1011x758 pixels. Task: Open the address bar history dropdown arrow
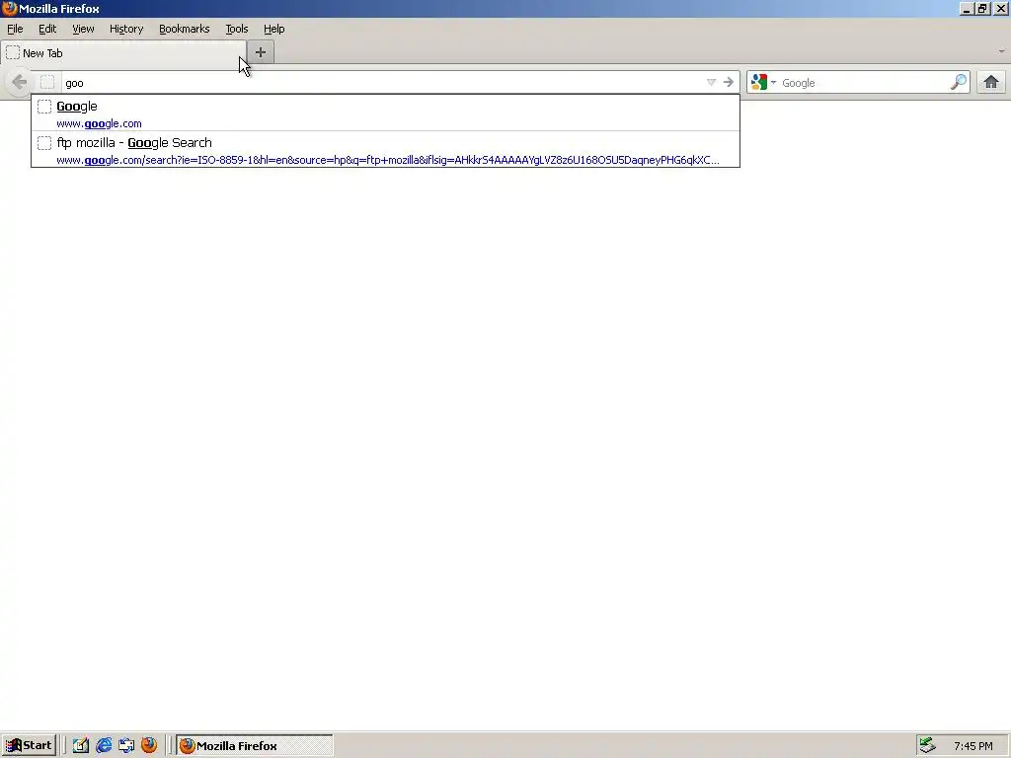711,82
